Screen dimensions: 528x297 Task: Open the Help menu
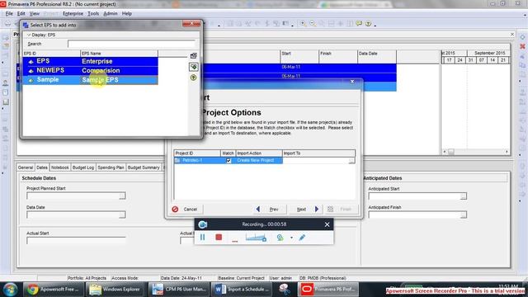click(126, 13)
